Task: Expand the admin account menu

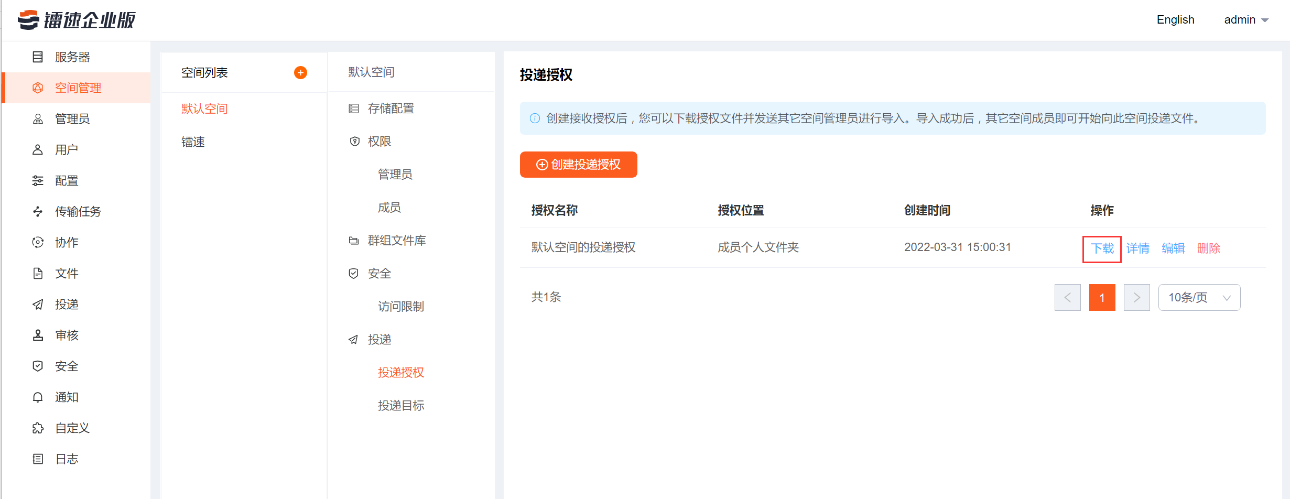Action: point(1246,19)
